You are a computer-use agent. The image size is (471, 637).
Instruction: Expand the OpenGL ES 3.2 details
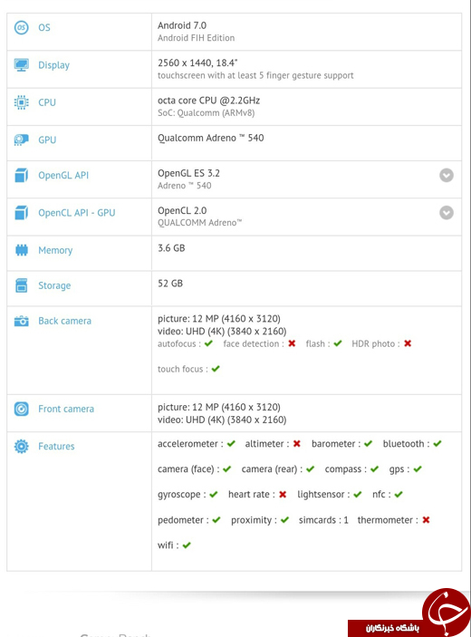tap(447, 175)
